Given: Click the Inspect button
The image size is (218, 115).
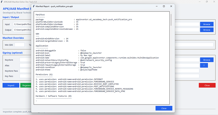Looking at the screenshot, I should tap(11, 85).
